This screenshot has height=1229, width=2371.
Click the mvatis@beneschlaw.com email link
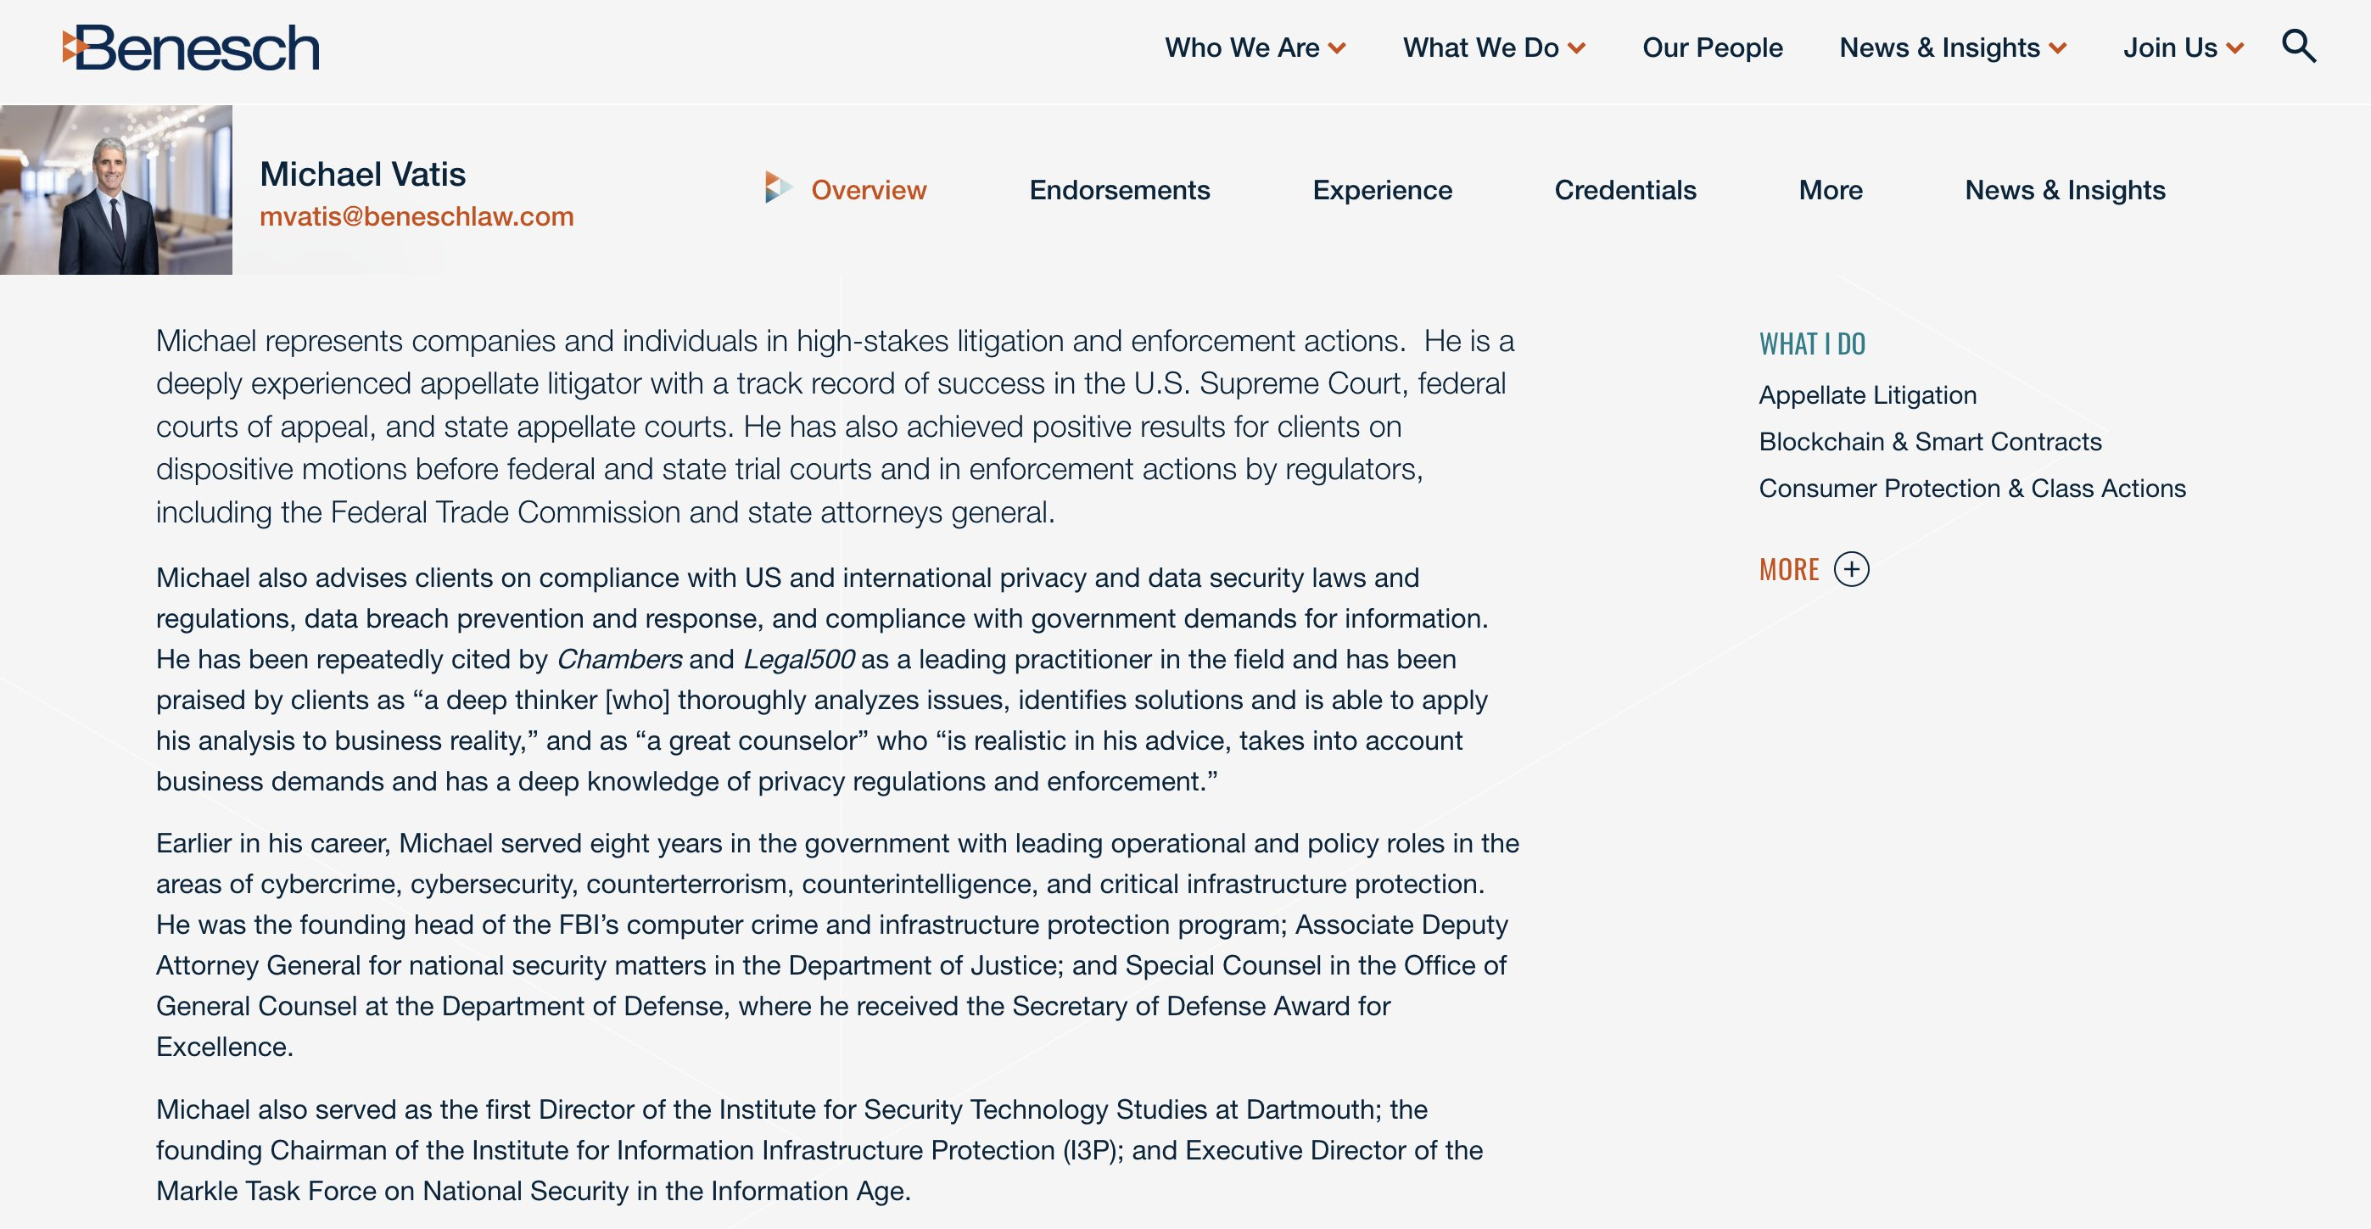click(416, 216)
